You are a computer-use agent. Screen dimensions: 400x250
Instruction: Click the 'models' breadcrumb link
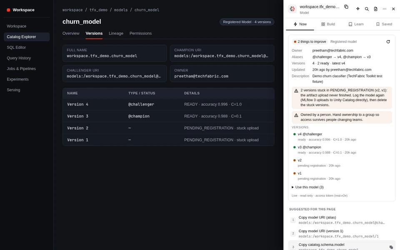(x=121, y=10)
